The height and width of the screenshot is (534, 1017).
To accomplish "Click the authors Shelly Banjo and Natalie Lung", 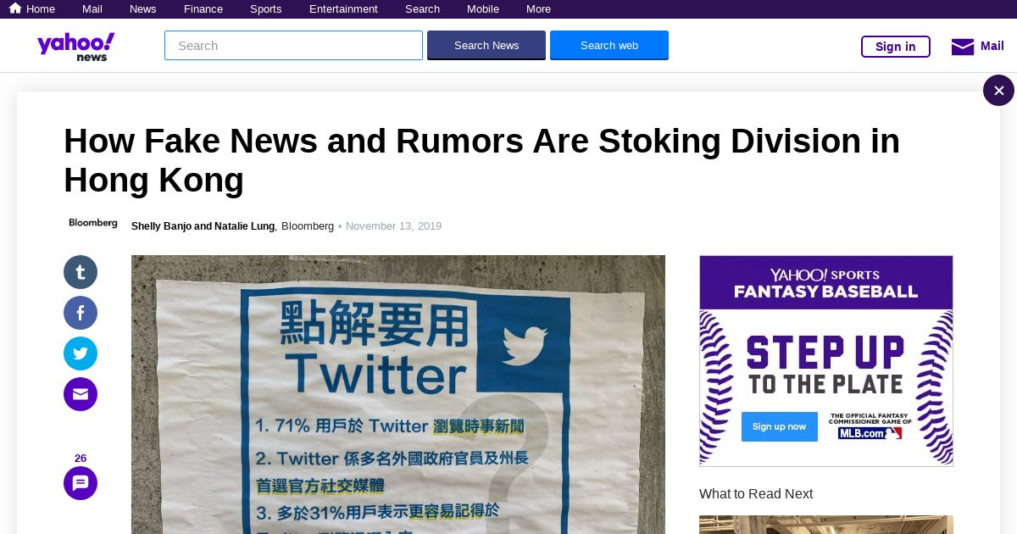I will coord(203,226).
